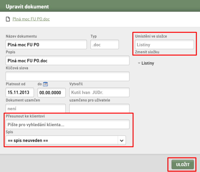Select the Listiny folder in tree
This screenshot has width=200, height=172.
tap(148, 63)
